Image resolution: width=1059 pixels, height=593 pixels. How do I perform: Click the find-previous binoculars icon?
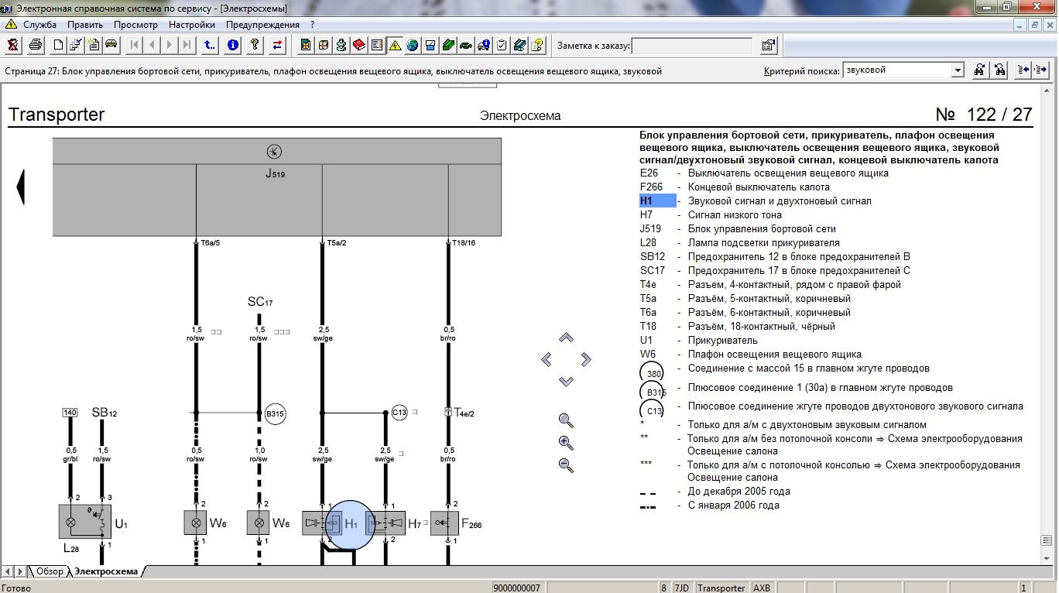(x=979, y=70)
